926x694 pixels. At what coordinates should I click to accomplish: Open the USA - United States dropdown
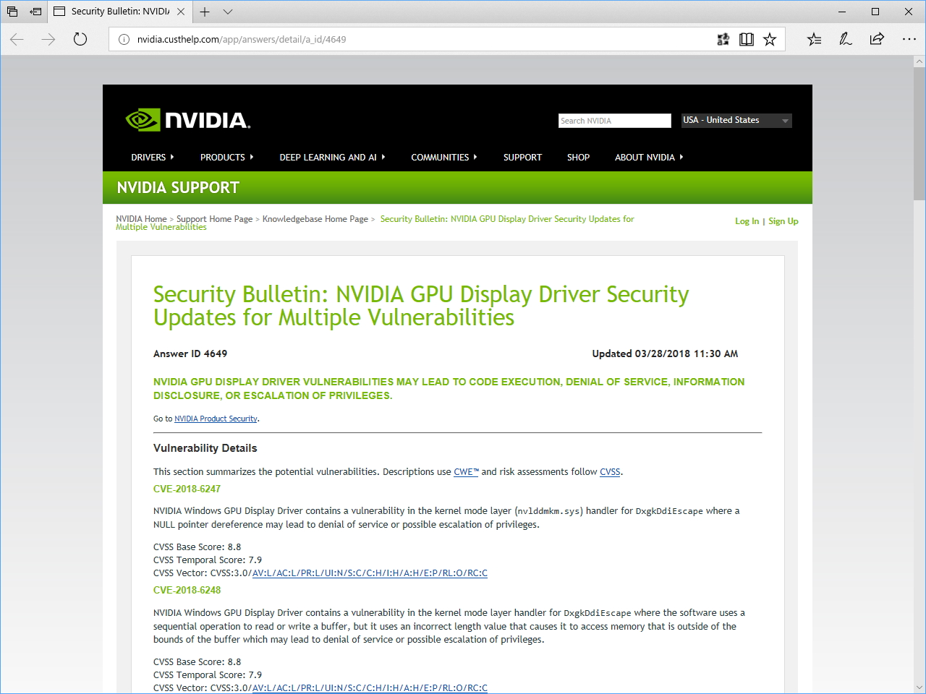tap(736, 121)
